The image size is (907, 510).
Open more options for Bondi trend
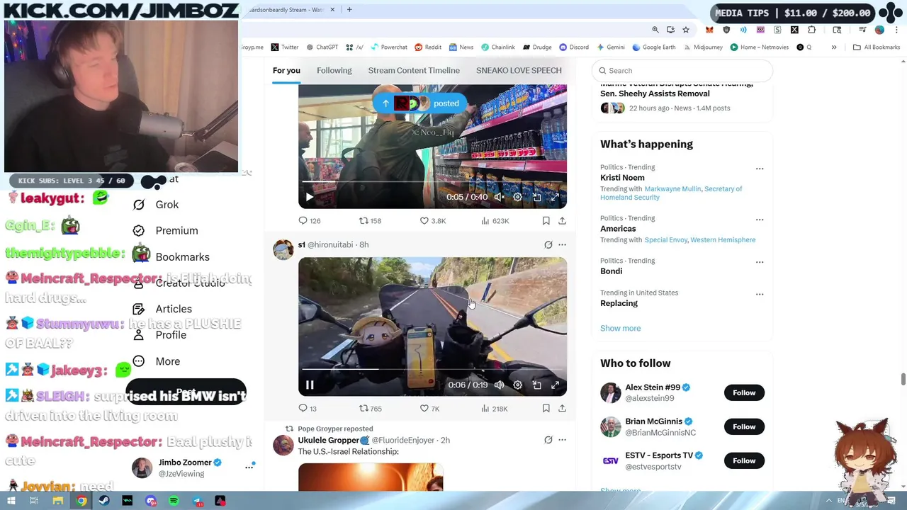(760, 262)
